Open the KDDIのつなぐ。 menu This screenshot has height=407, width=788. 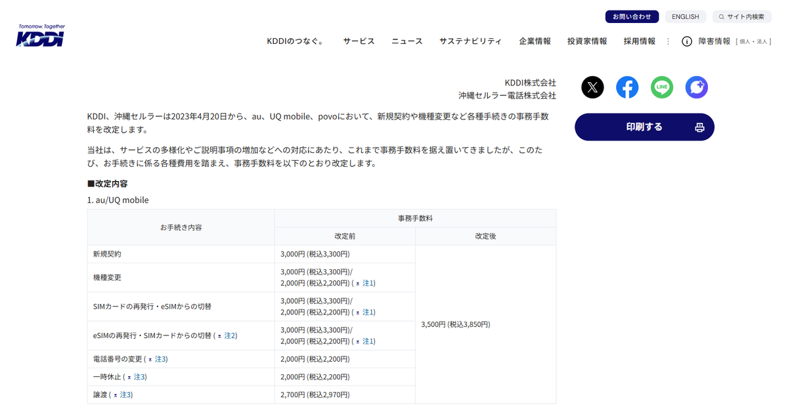(x=296, y=41)
